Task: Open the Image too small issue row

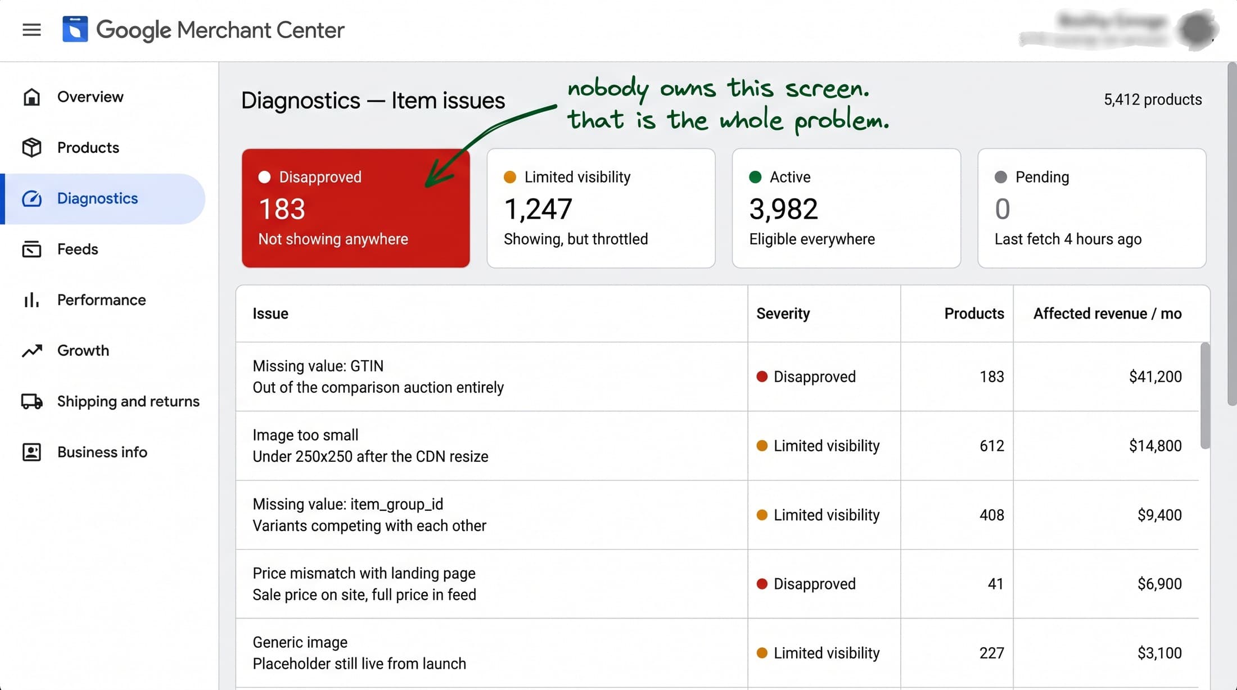Action: tap(717, 446)
